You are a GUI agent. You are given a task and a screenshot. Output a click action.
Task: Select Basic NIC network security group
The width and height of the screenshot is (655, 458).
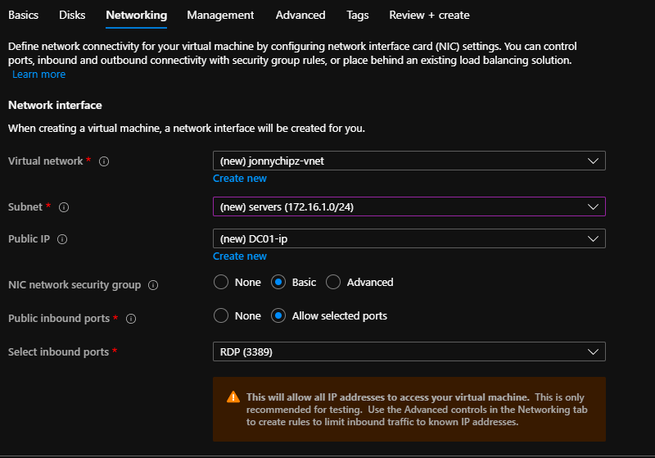point(278,282)
